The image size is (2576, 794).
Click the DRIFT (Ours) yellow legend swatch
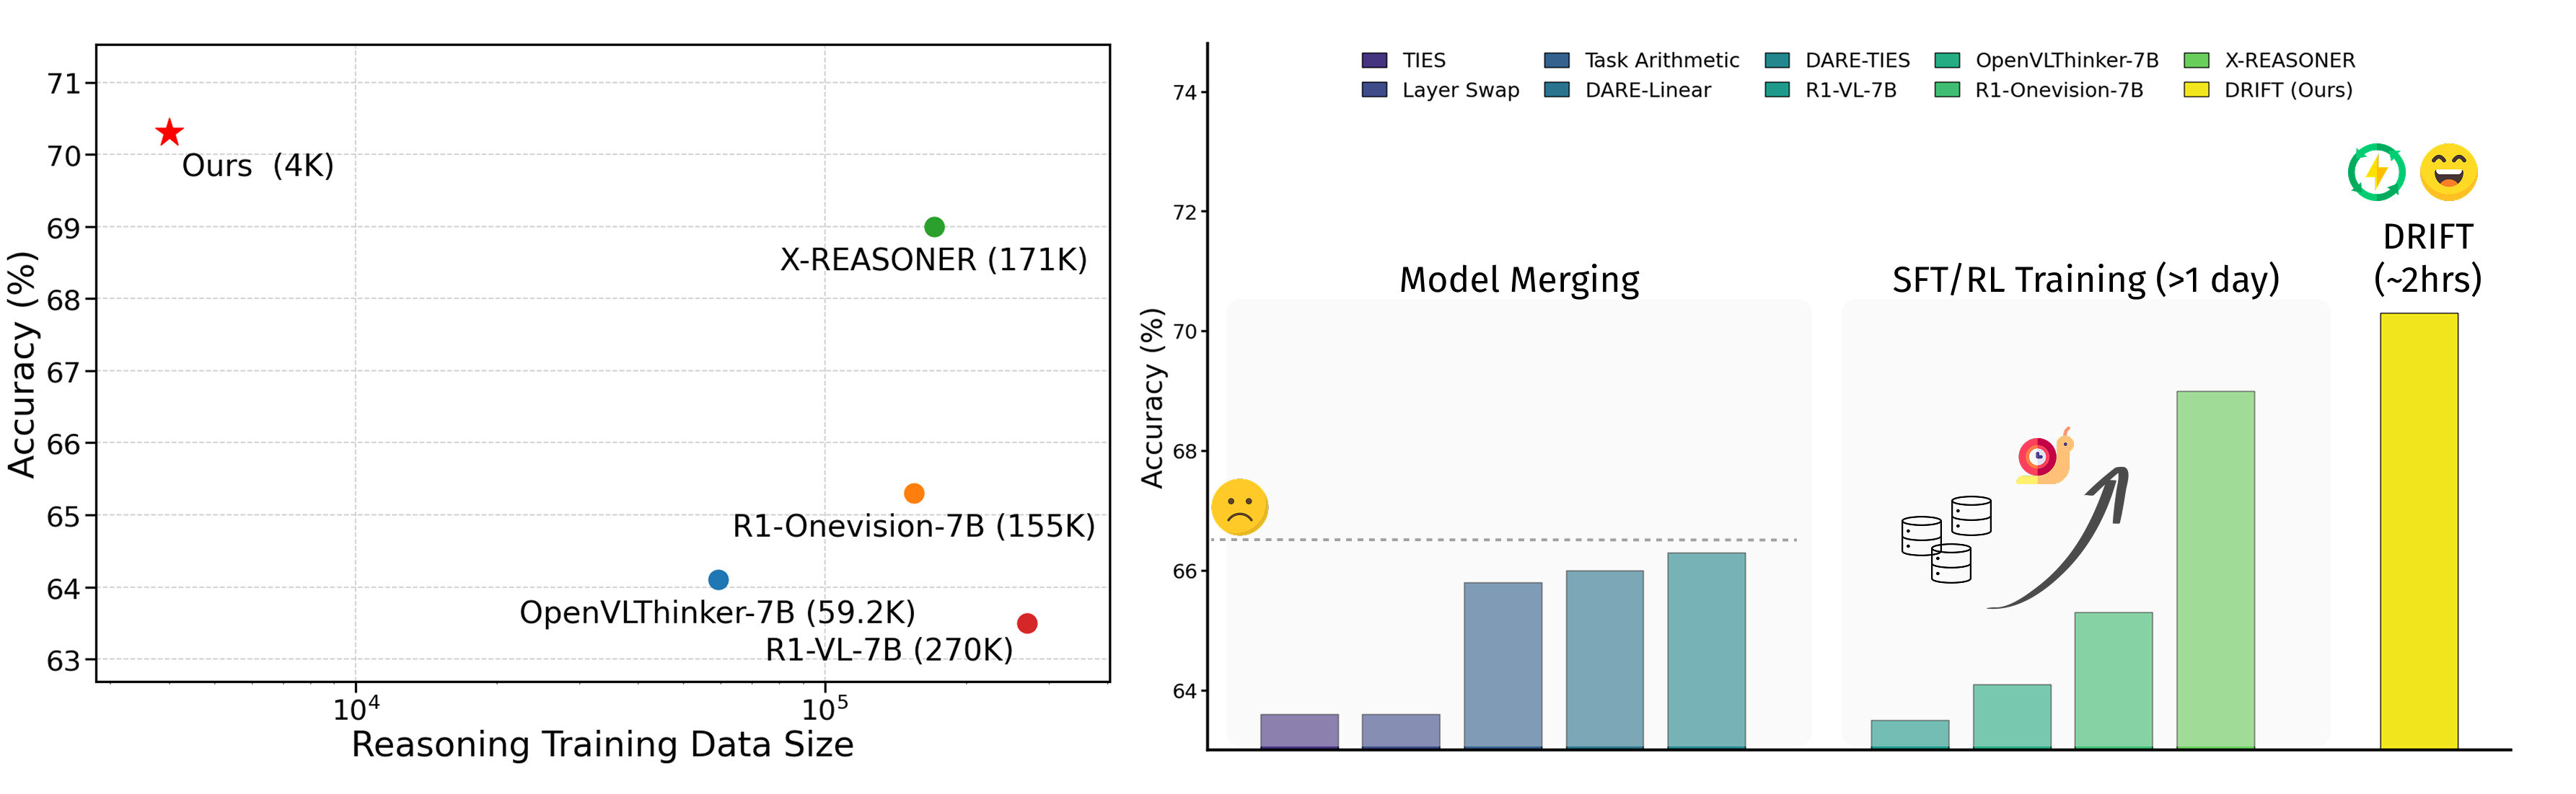(x=2196, y=90)
